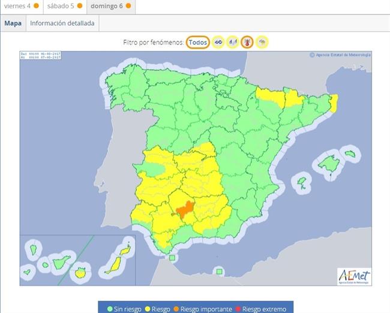Click the yellow Girona coast warning zone
The width and height of the screenshot is (390, 313).
pos(334,103)
